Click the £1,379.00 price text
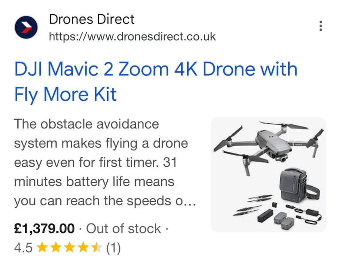Image resolution: width=340 pixels, height=266 pixels. coord(44,228)
